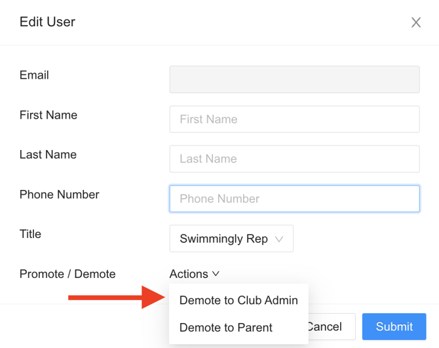
Task: Click the Email field label
Action: pos(34,75)
